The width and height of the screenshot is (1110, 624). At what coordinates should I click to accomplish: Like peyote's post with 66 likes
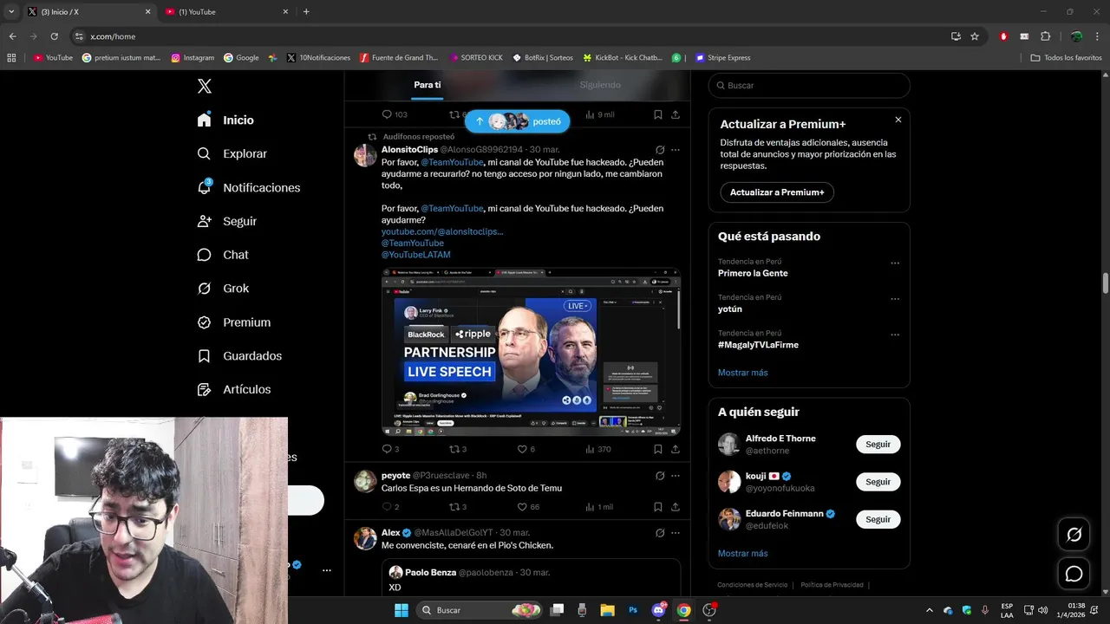[x=528, y=507]
